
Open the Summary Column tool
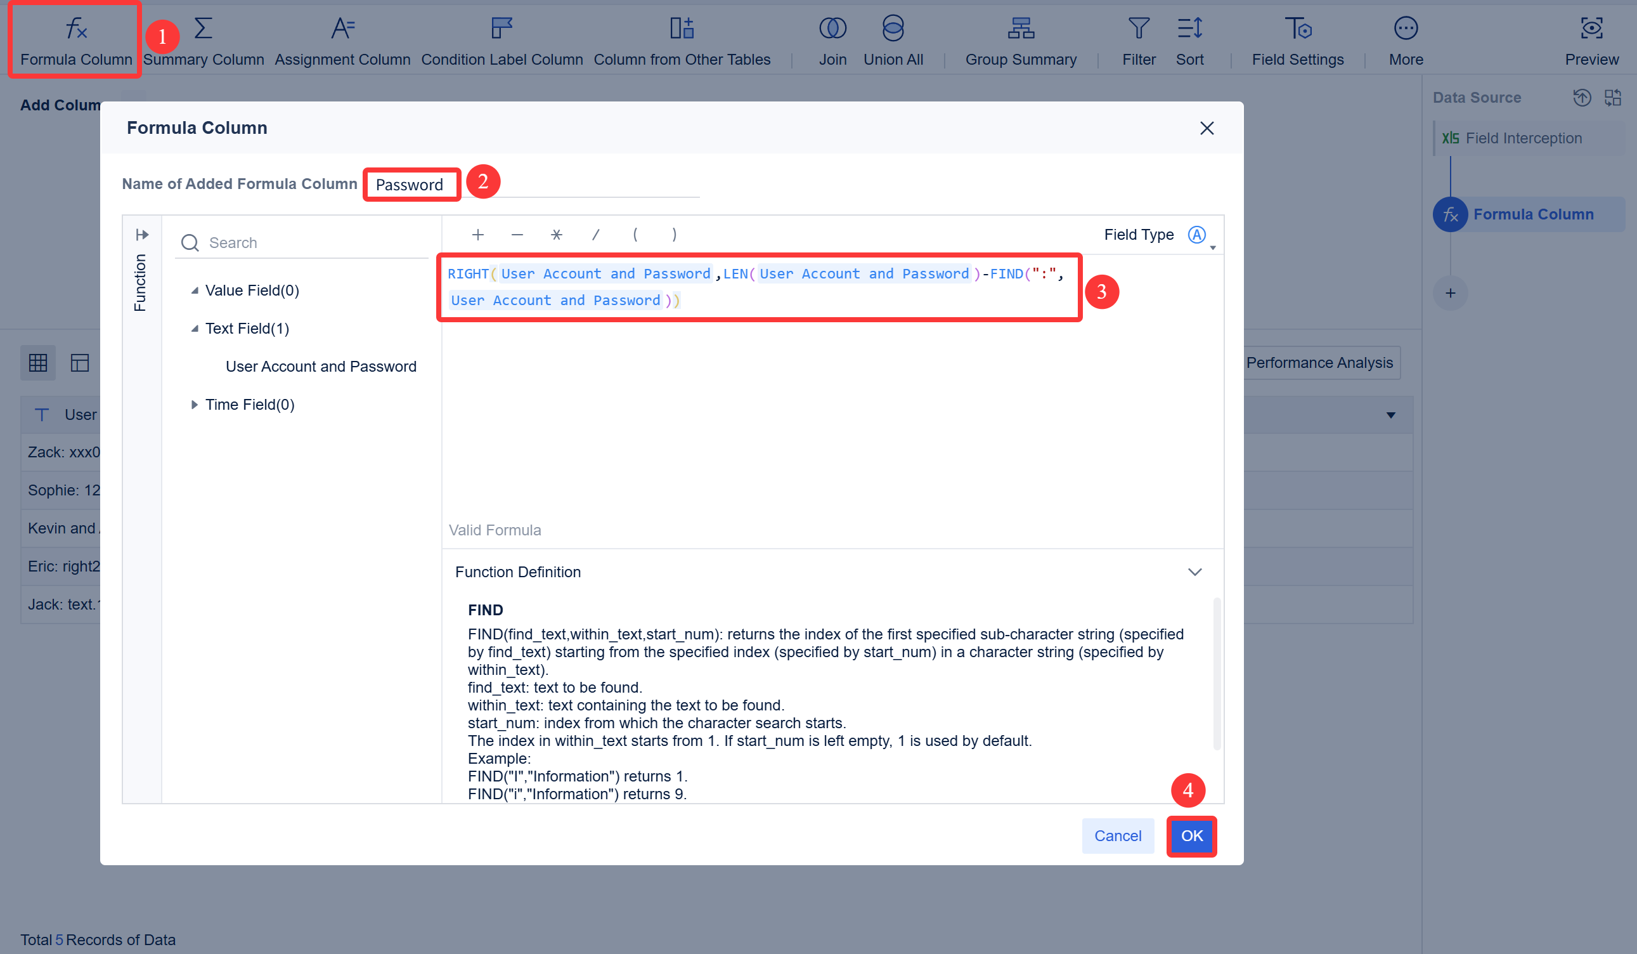(204, 39)
